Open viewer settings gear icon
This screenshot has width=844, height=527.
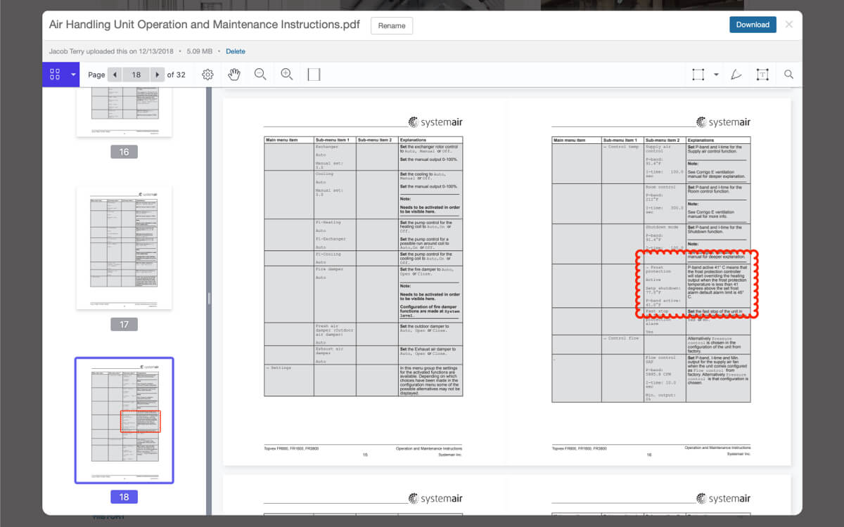tap(207, 74)
